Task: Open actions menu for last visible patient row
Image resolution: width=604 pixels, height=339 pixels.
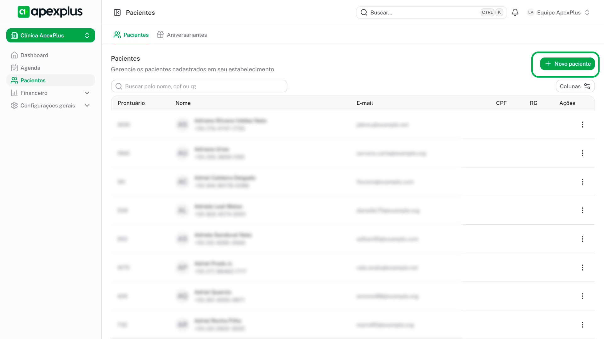Action: (x=582, y=325)
